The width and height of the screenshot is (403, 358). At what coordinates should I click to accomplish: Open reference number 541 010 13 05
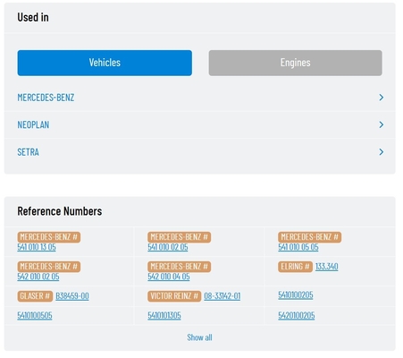pyautogui.click(x=37, y=247)
